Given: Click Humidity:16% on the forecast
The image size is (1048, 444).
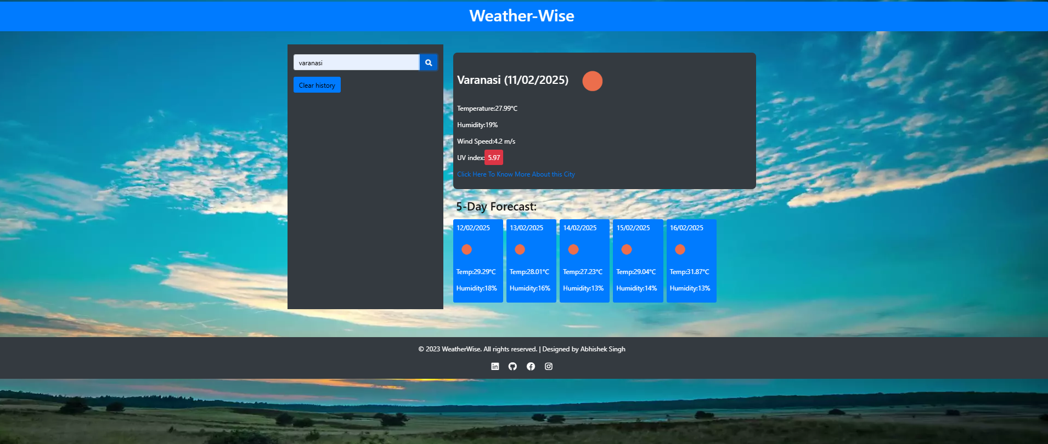Looking at the screenshot, I should 529,288.
